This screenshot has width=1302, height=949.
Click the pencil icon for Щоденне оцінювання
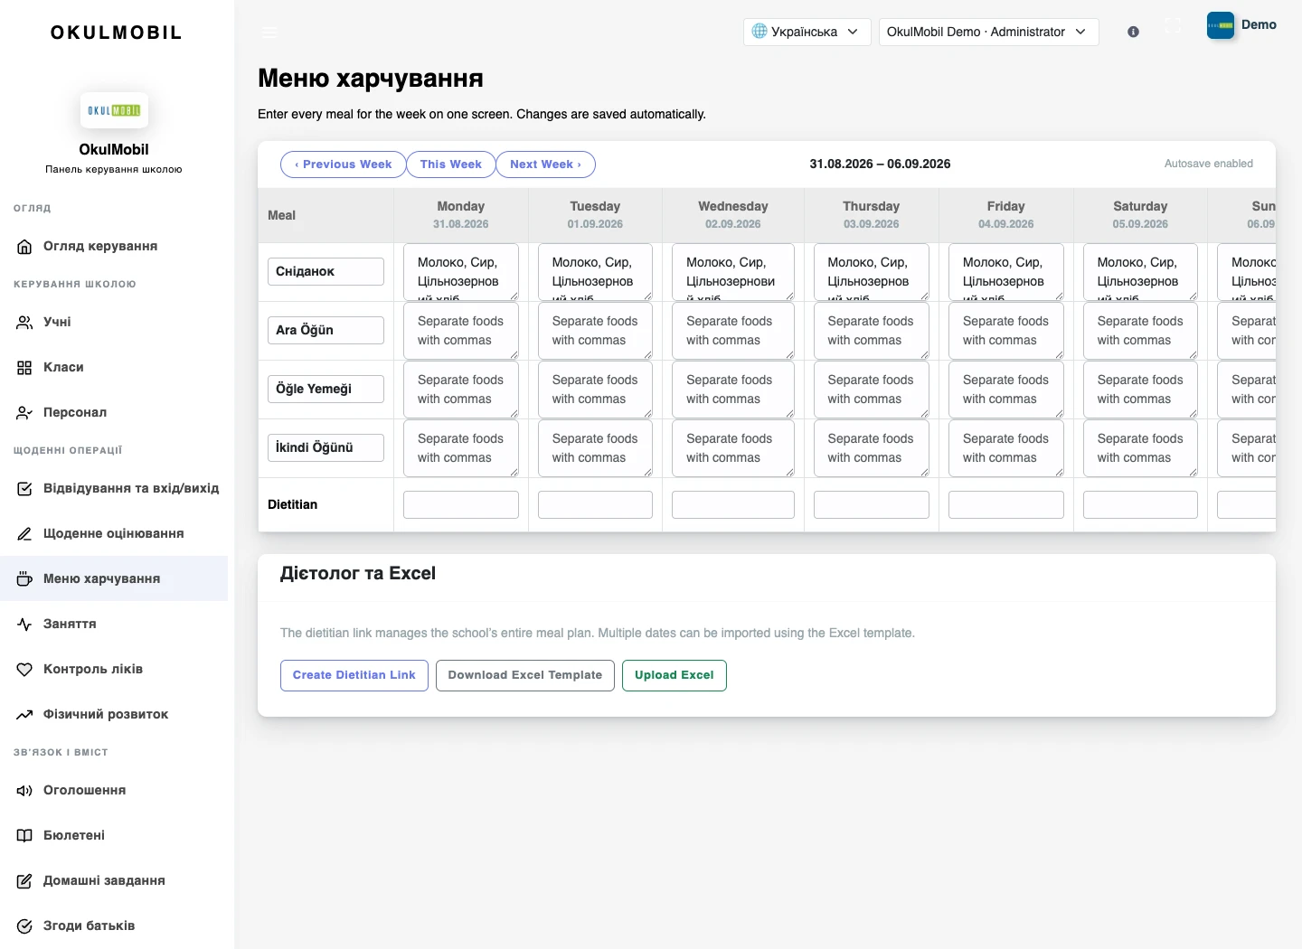click(x=24, y=534)
